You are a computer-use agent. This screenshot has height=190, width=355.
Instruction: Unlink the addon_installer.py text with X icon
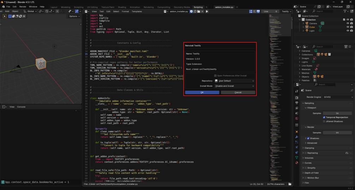202,11
